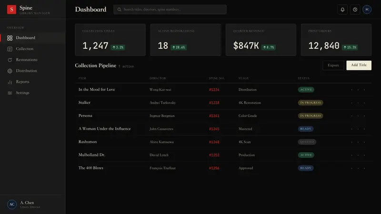Open spine number #1241

(x=214, y=116)
